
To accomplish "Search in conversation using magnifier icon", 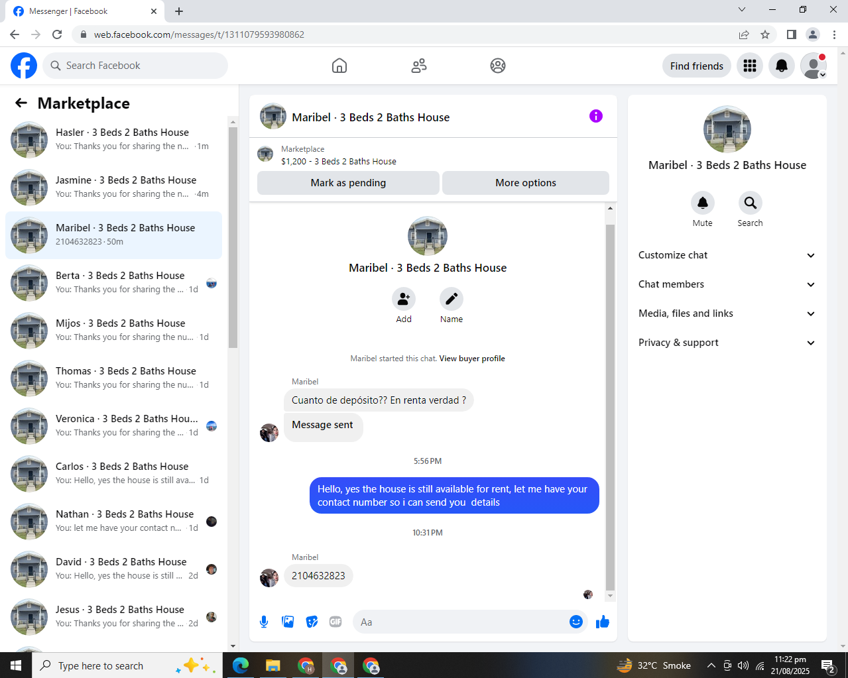I will [751, 203].
